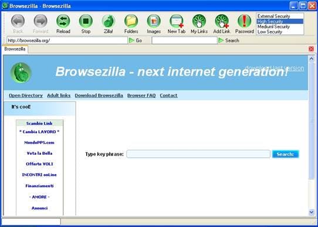Click the Add Link icon

(x=222, y=21)
